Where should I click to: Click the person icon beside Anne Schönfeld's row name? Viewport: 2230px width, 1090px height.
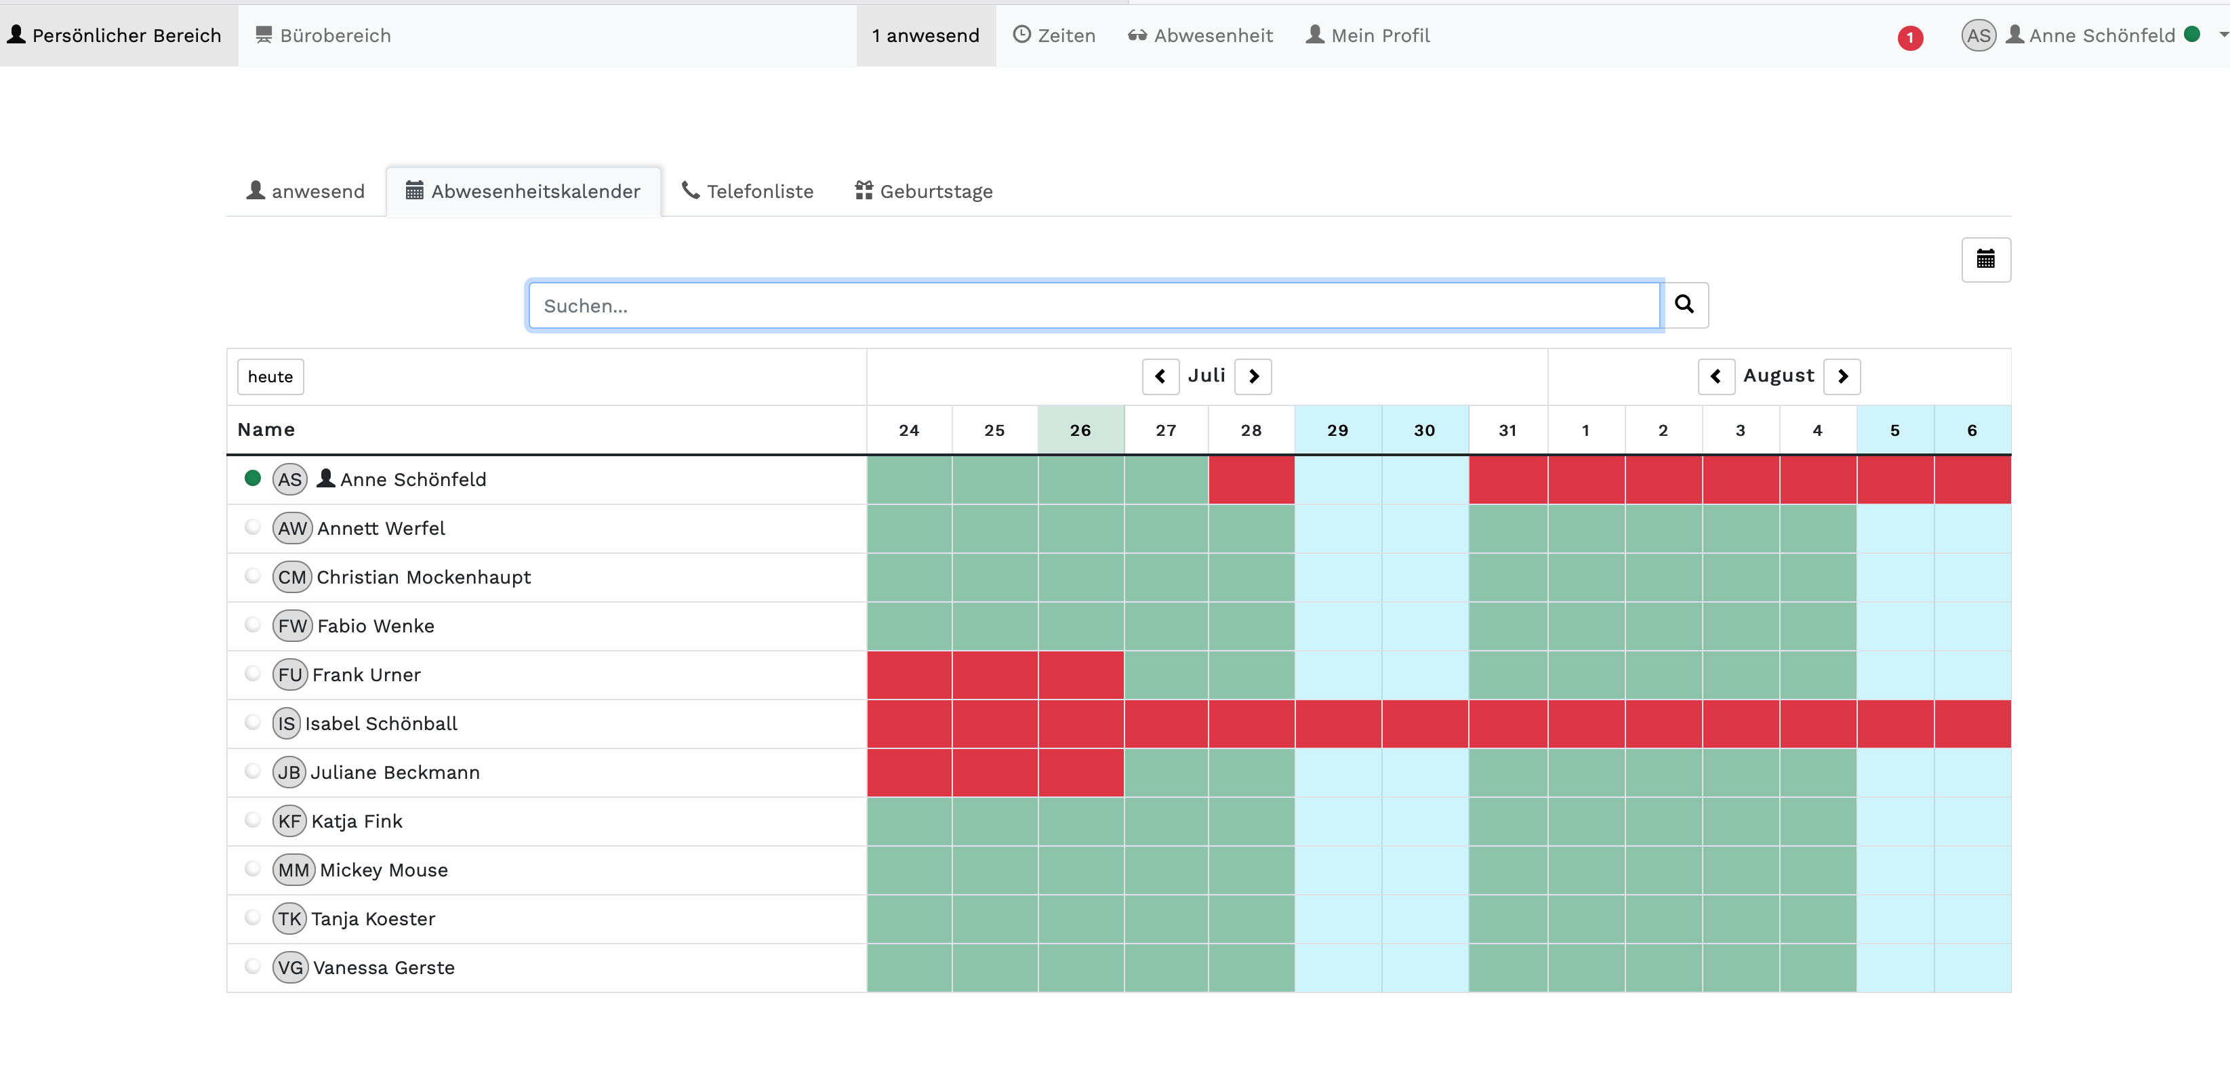click(325, 478)
